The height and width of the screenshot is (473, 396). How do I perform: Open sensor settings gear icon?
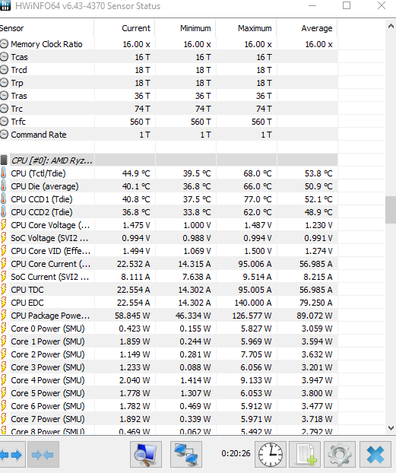340,454
